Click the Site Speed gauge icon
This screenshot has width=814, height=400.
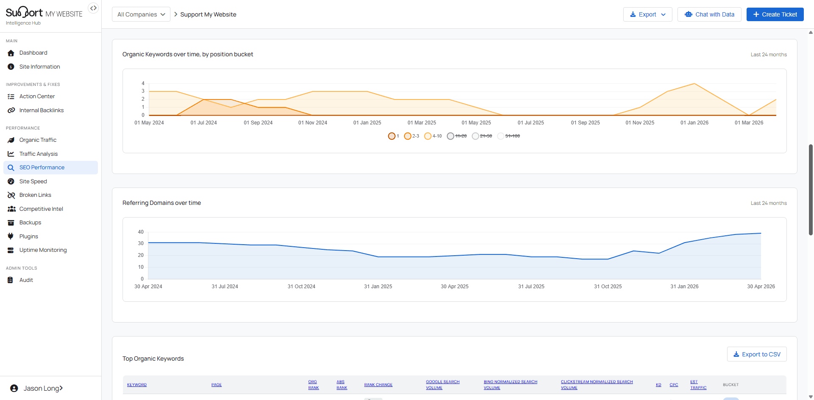click(x=11, y=182)
